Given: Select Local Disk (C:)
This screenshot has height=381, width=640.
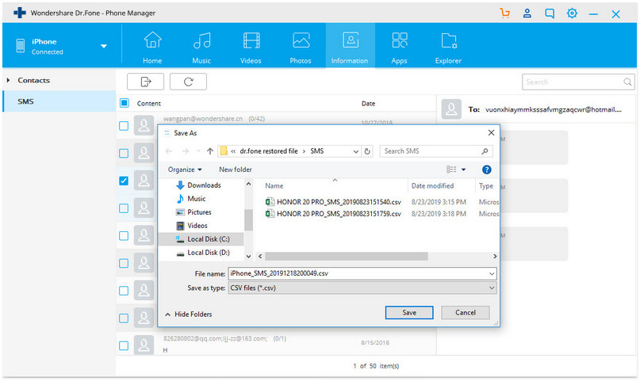Looking at the screenshot, I should tap(208, 238).
